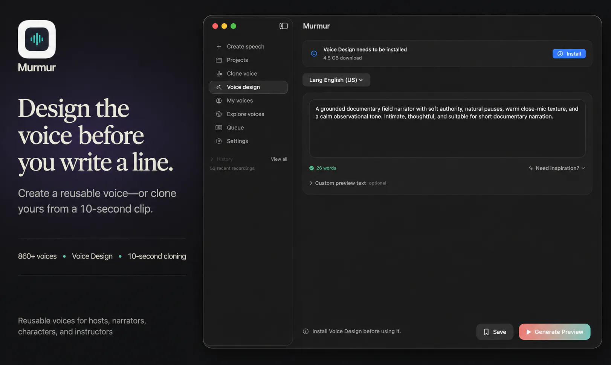Expand the History section chevron
The image size is (611, 365).
click(212, 159)
